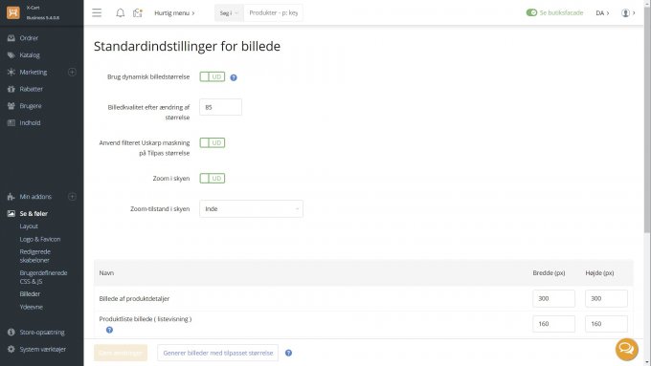Focus the product search input field
The width and height of the screenshot is (651, 366).
(274, 12)
